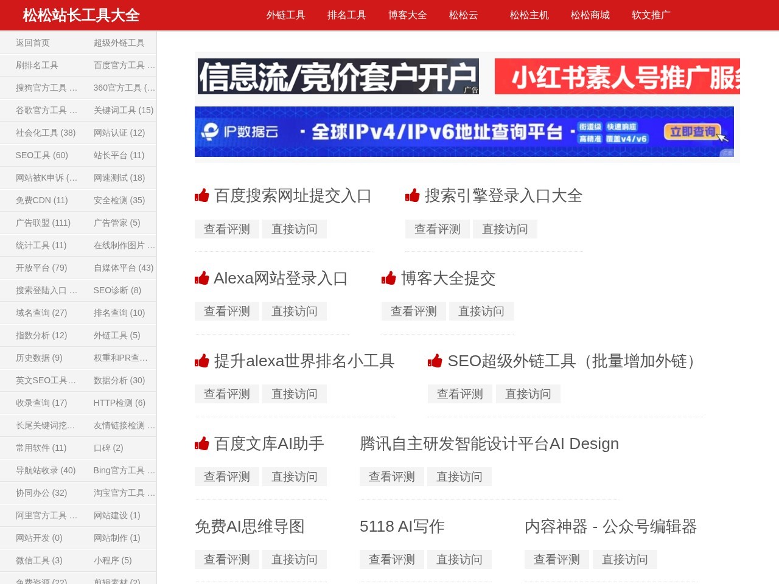
Task: Click the thumbs-up icon beside 百度搜索网址提交入口
Action: 203,195
